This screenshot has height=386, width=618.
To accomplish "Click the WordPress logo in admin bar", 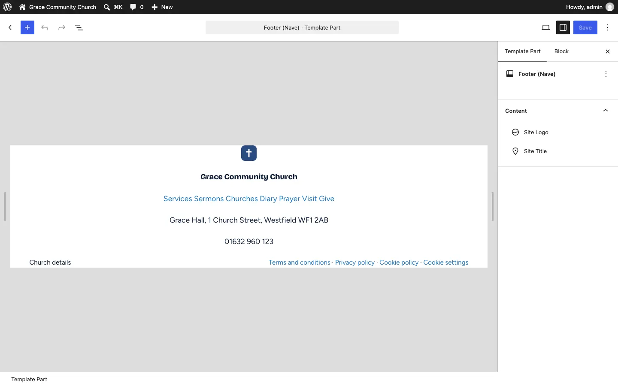I will point(7,7).
